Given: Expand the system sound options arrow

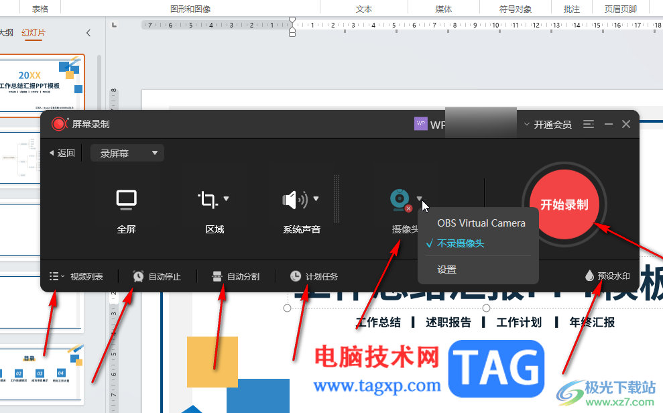Looking at the screenshot, I should click(316, 198).
